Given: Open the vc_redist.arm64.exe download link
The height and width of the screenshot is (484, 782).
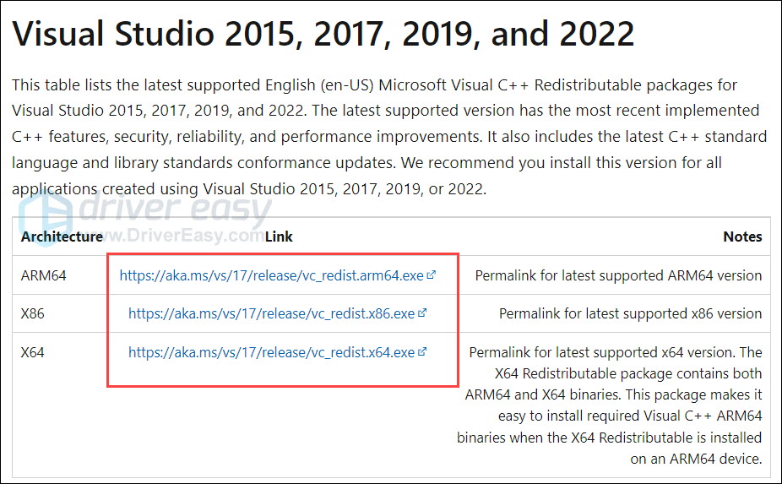Looking at the screenshot, I should pos(272,275).
